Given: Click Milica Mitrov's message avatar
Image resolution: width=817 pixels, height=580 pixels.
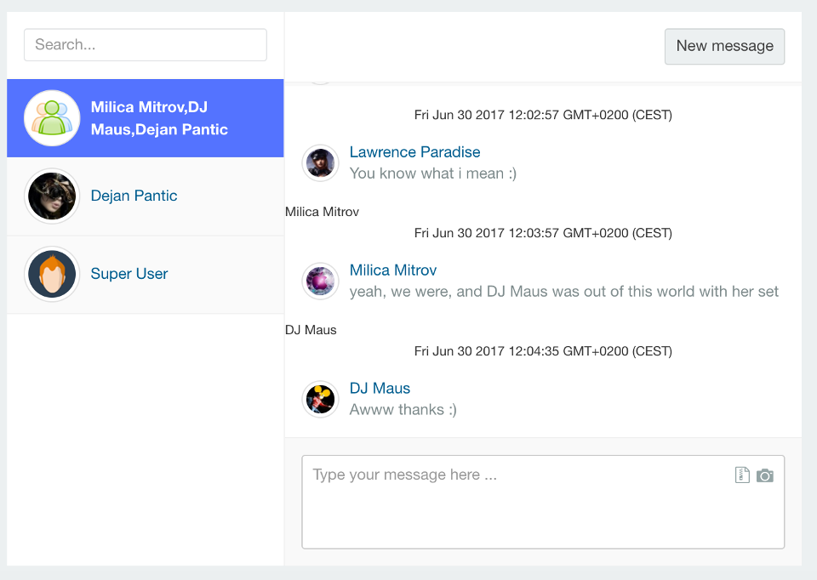Looking at the screenshot, I should click(321, 281).
